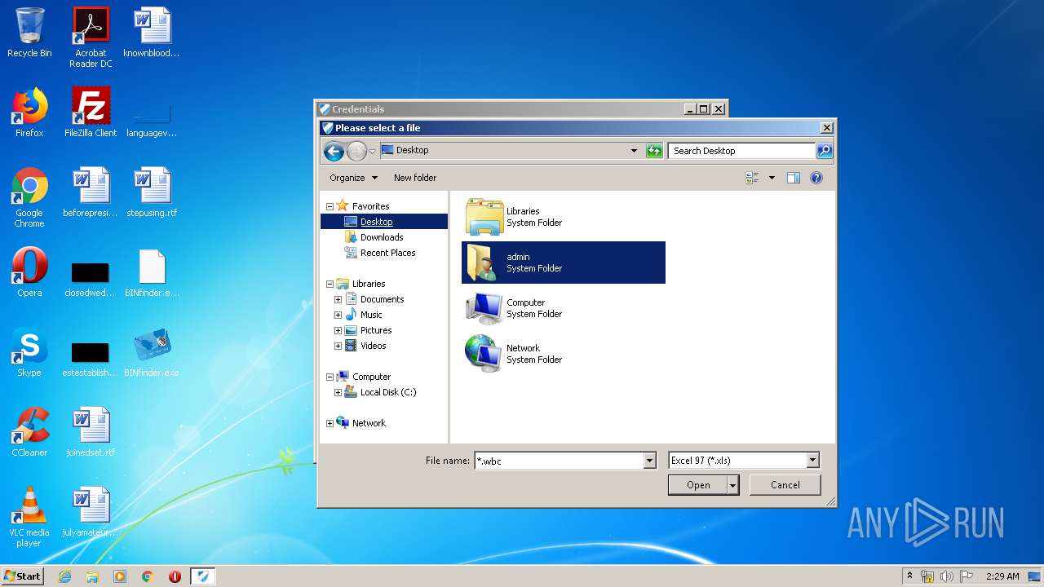1044x587 pixels.
Task: Launch Firefox from the desktop
Action: click(29, 113)
